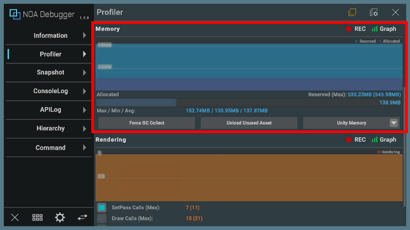Image resolution: width=410 pixels, height=230 pixels.
Task: Click the Unload Unused Asset button
Action: pos(249,123)
